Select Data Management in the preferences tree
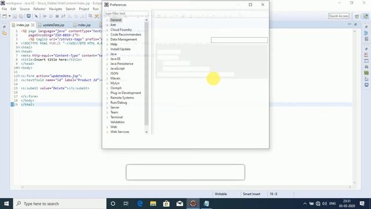This screenshot has height=209, width=371. click(x=123, y=39)
